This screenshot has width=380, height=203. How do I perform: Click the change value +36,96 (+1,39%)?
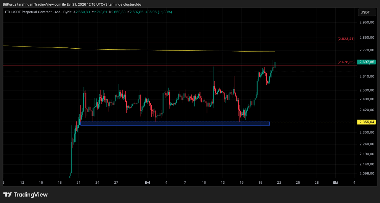tap(159, 12)
